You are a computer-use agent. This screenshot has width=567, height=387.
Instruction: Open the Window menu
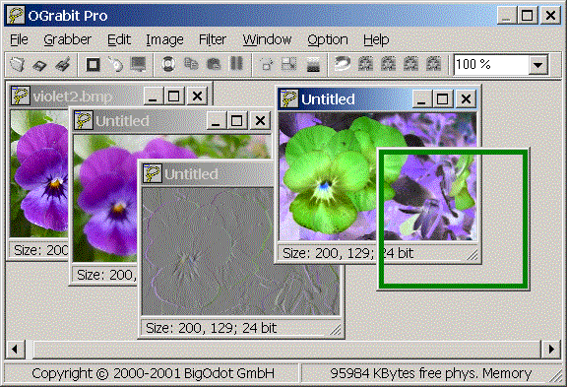tap(267, 39)
